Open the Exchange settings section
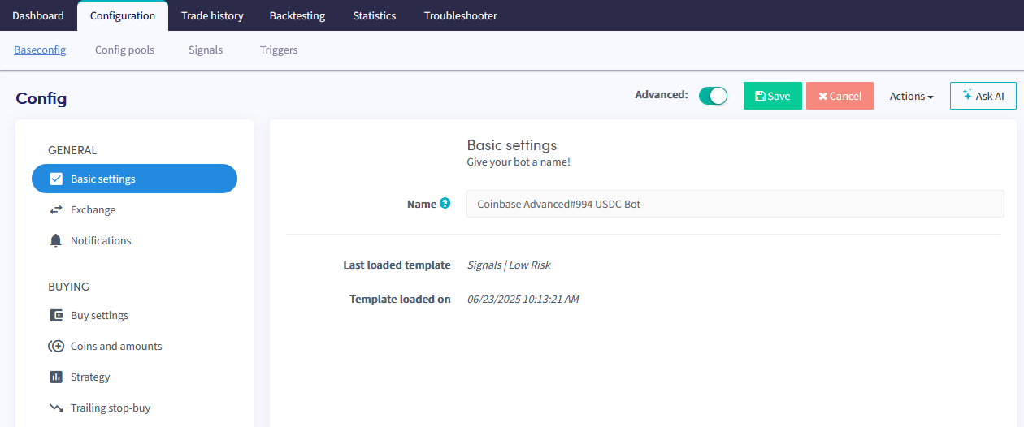Image resolution: width=1024 pixels, height=427 pixels. [134, 209]
